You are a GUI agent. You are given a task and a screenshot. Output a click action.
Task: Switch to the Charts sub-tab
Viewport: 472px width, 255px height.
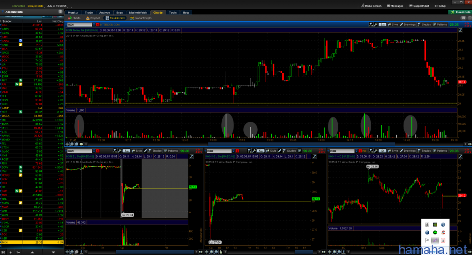(x=74, y=18)
